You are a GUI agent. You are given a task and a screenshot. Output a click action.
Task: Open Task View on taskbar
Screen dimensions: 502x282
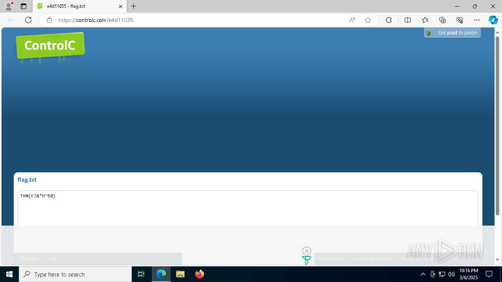click(x=141, y=274)
